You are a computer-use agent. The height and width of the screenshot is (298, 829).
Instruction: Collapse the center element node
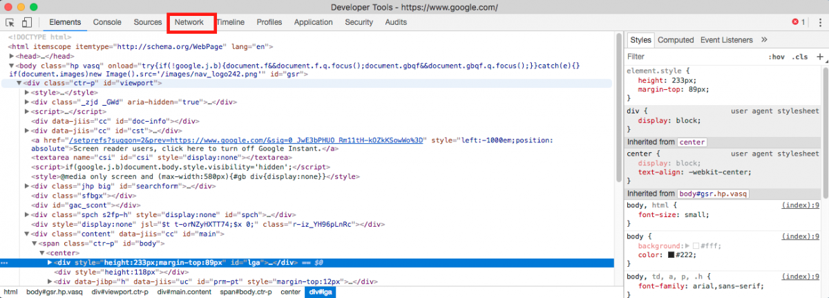(41, 253)
